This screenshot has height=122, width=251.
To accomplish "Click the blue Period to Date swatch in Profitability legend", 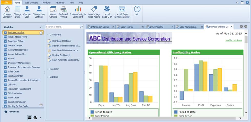I will (176, 112).
